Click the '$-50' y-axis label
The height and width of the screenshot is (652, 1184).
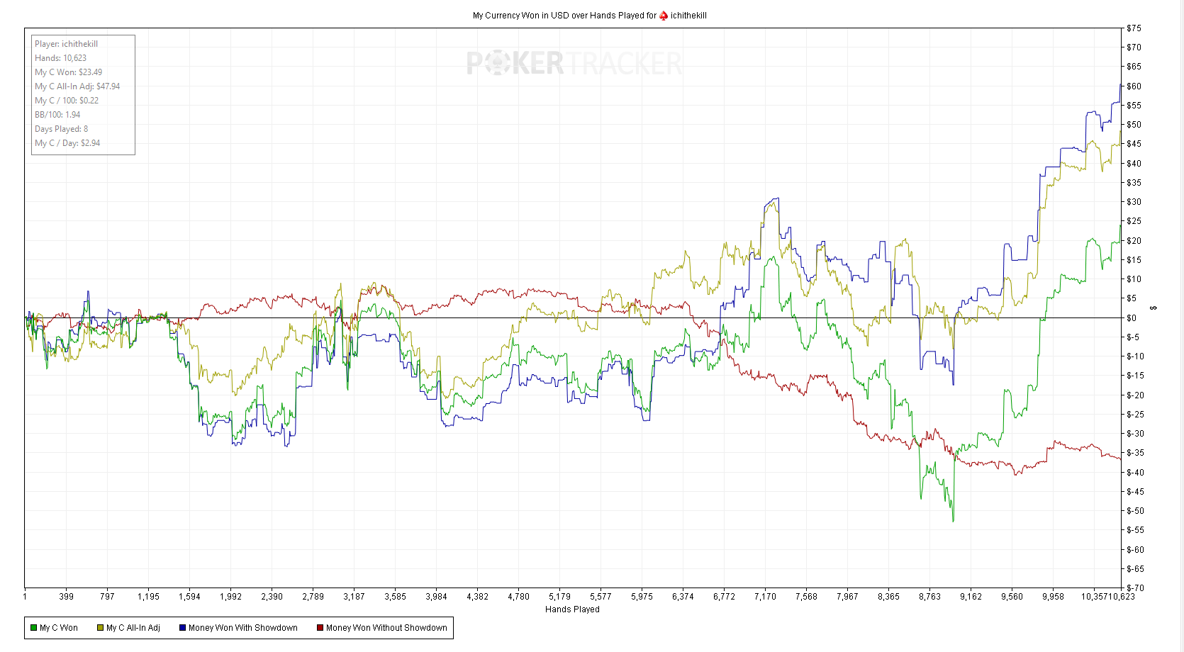tap(1135, 511)
